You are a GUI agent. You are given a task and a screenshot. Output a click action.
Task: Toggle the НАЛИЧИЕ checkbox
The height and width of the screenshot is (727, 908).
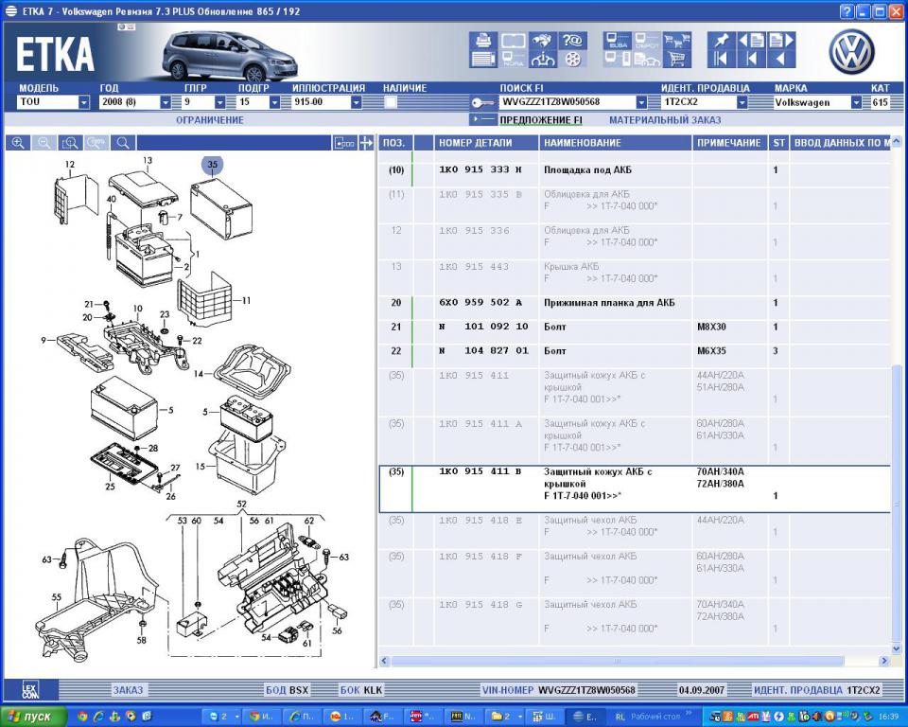[x=391, y=102]
